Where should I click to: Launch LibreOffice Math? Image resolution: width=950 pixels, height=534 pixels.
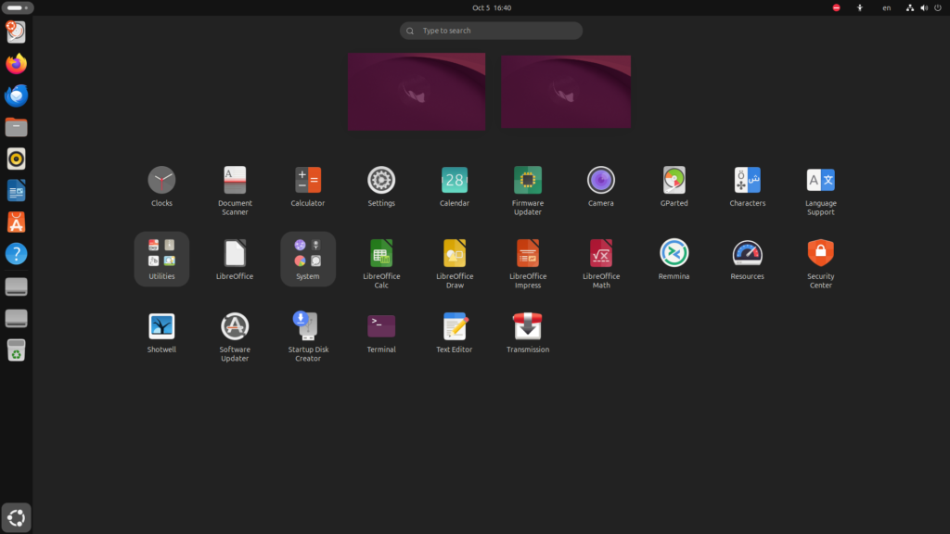pos(601,263)
